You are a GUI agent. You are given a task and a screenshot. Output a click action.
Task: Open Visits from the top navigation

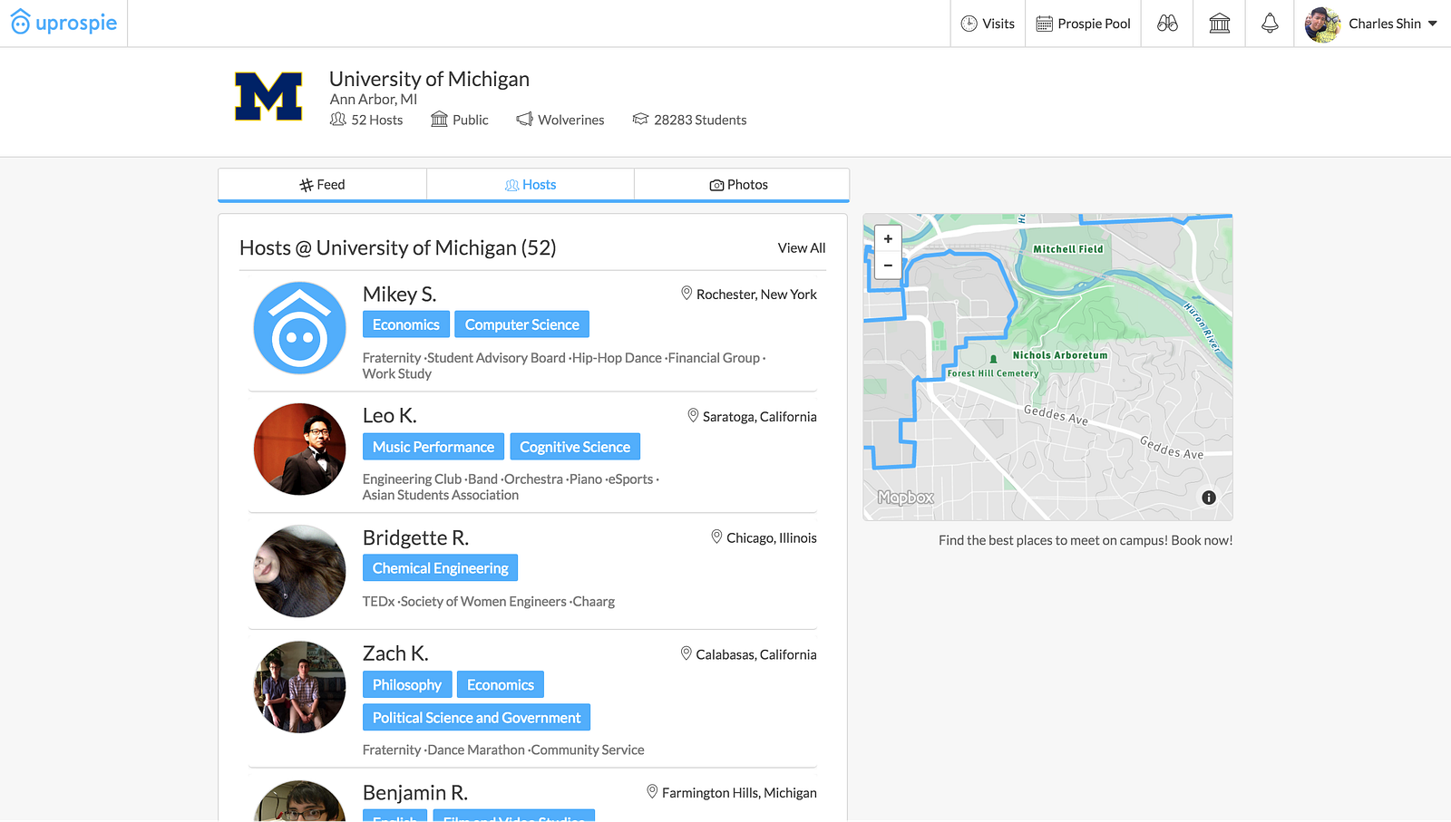click(988, 24)
